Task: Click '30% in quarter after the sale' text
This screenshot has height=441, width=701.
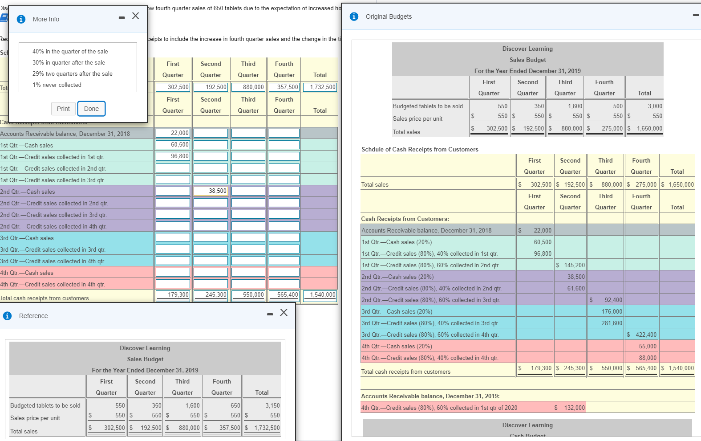Action: pos(69,62)
